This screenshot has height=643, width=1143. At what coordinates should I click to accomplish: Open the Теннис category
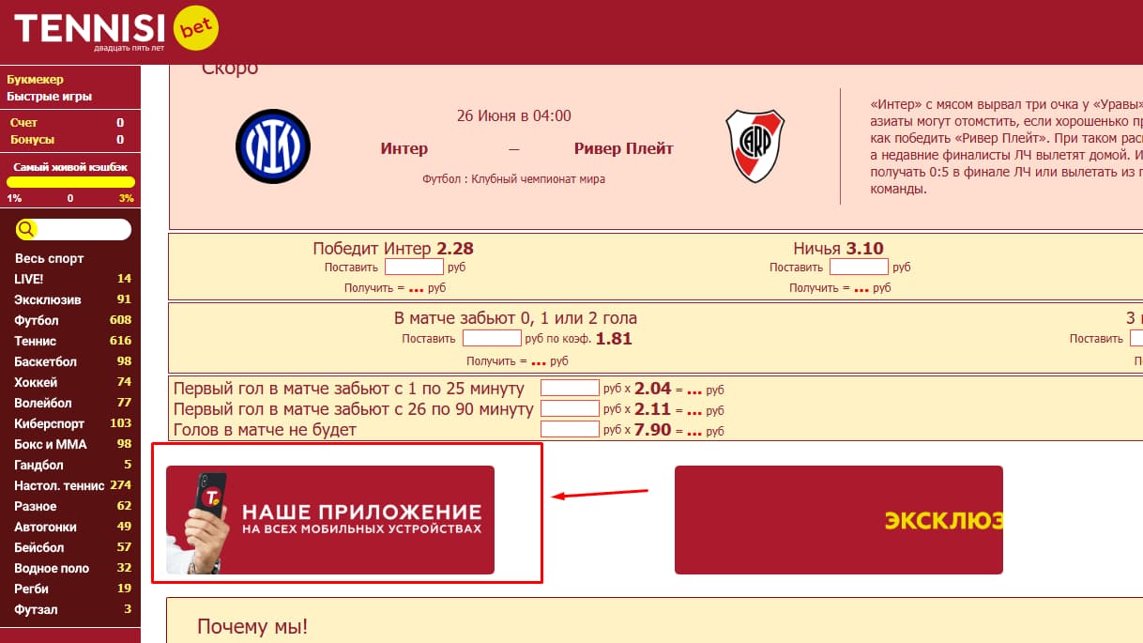coord(71,341)
